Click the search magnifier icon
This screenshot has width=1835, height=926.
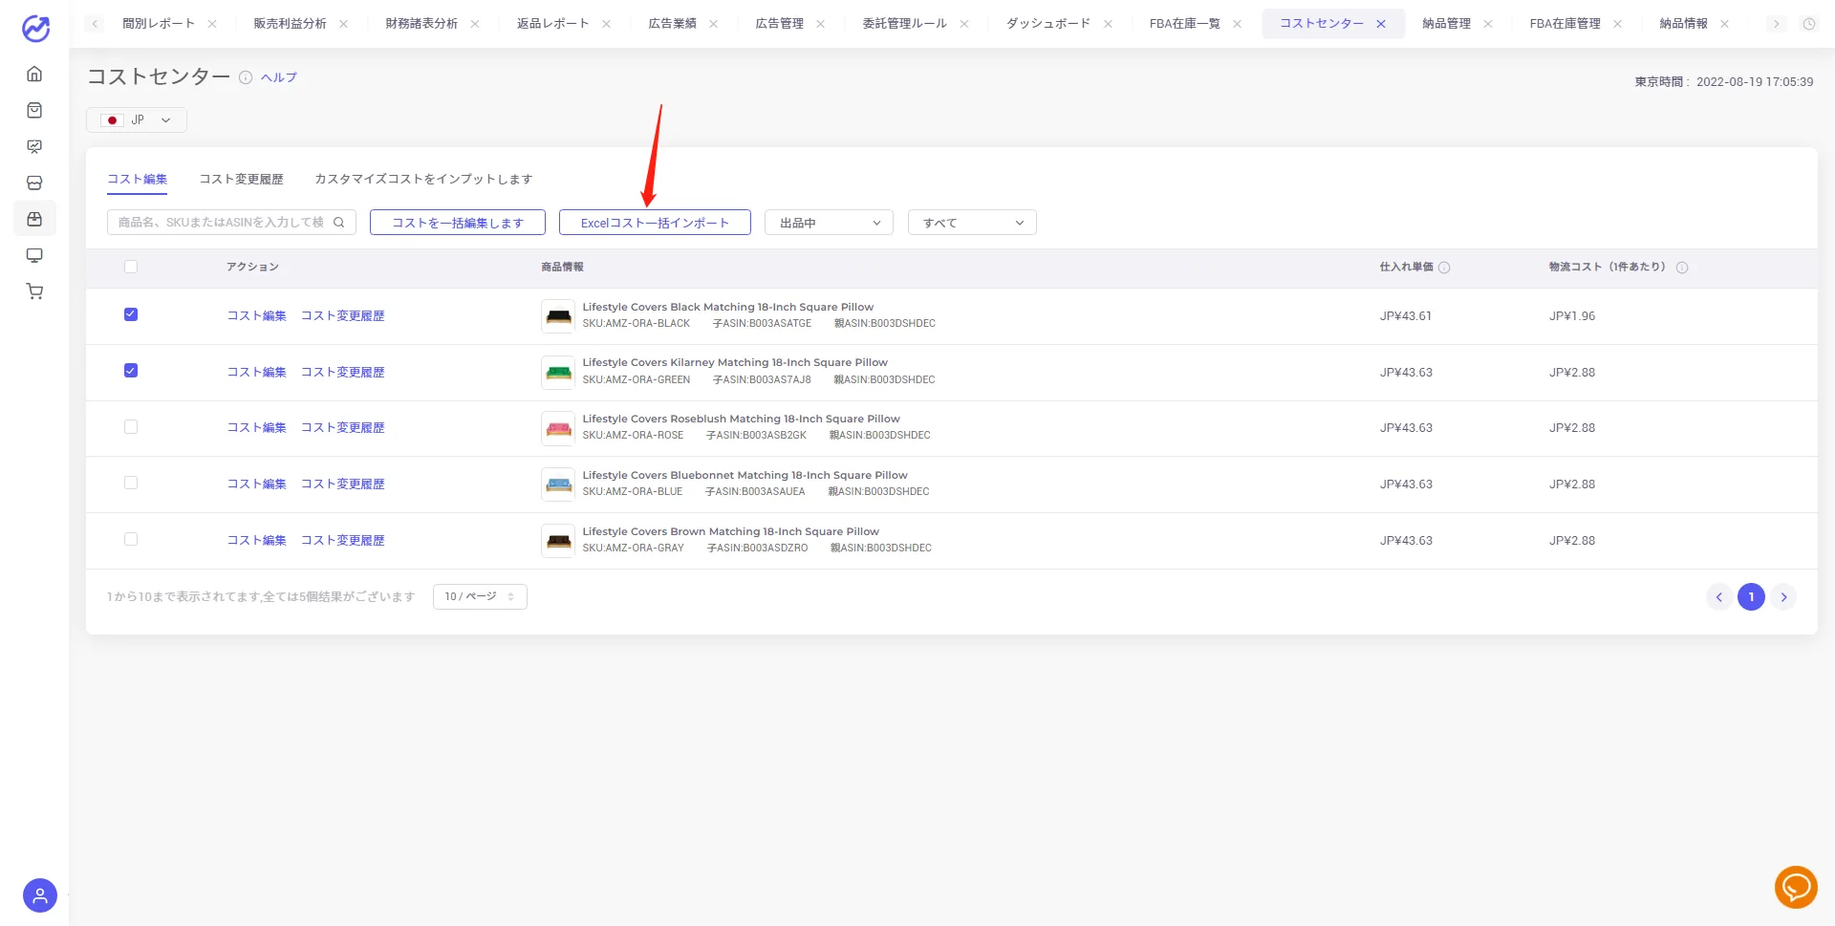pos(338,223)
